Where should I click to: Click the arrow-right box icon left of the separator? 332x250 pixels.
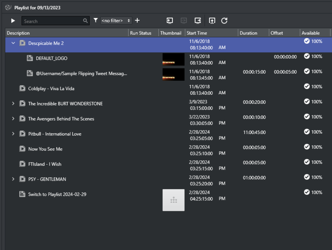198,21
